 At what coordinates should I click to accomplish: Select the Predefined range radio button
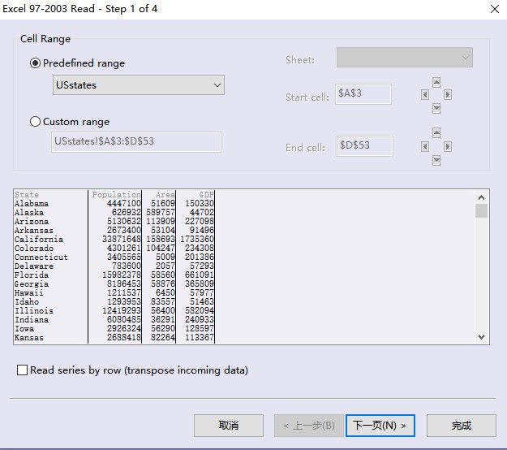(35, 63)
